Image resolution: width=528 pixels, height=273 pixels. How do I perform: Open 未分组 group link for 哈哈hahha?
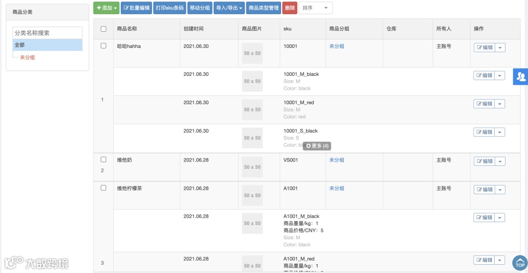[x=336, y=46]
